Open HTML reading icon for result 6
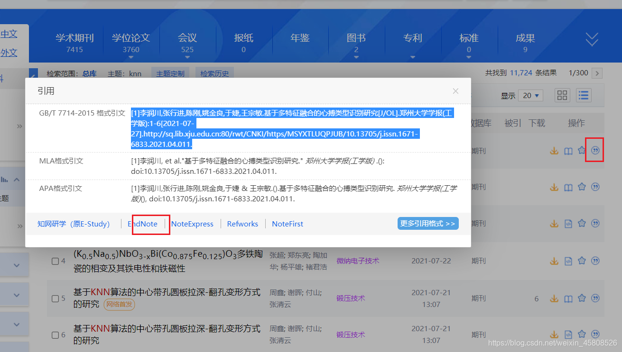 (568, 334)
